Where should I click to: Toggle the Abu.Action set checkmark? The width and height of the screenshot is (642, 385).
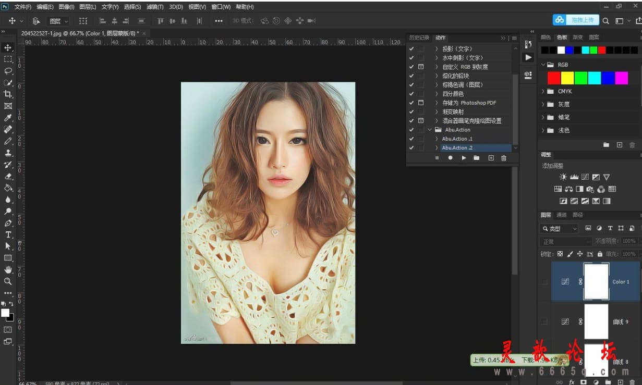411,130
